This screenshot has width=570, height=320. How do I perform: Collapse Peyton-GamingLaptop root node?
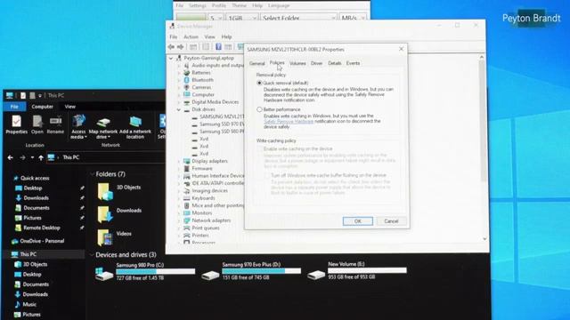point(171,58)
